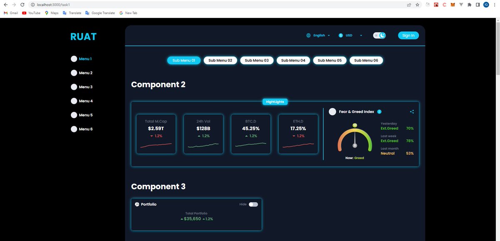Viewport: 500px width, 241px height.
Task: Open the USD currency dropdown
Action: (x=361, y=35)
